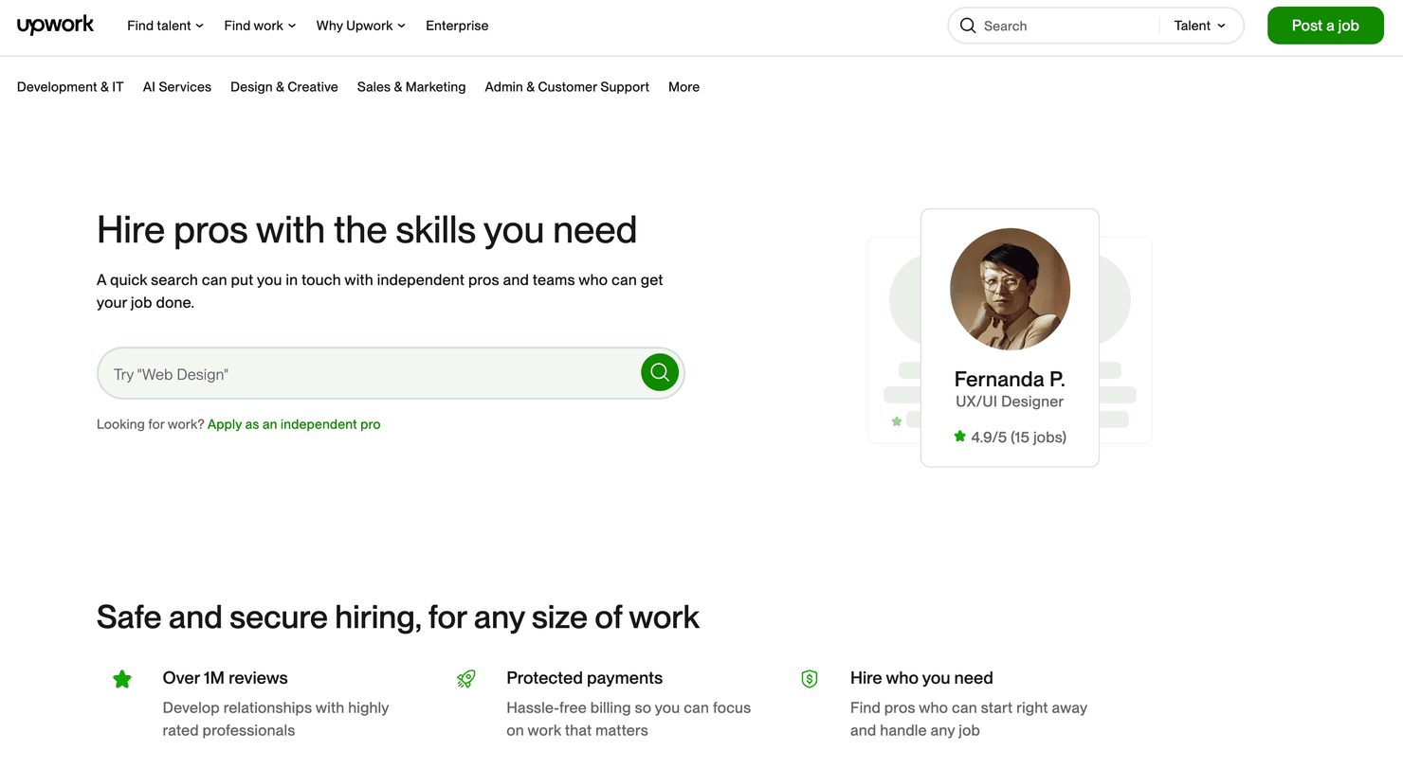Click the magnifier icon in the header search
The image size is (1403, 768).
click(968, 26)
